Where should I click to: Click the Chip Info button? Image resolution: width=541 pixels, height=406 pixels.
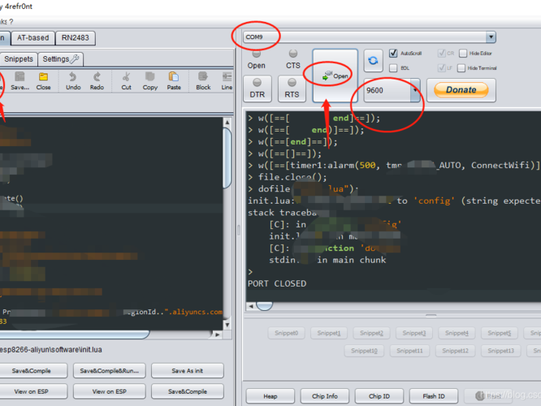pos(325,396)
